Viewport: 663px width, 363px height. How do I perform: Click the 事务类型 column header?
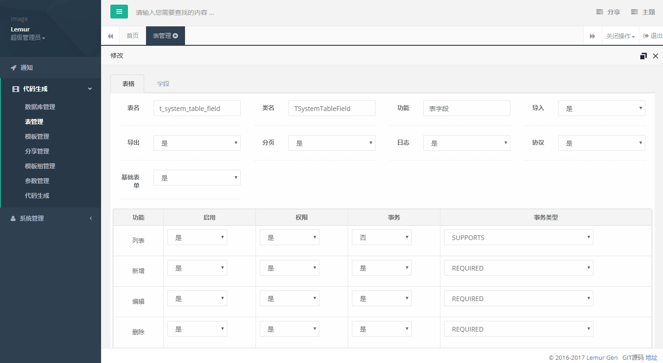point(546,217)
